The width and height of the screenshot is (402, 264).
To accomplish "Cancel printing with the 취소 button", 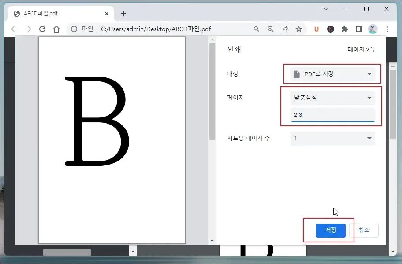I will click(364, 230).
